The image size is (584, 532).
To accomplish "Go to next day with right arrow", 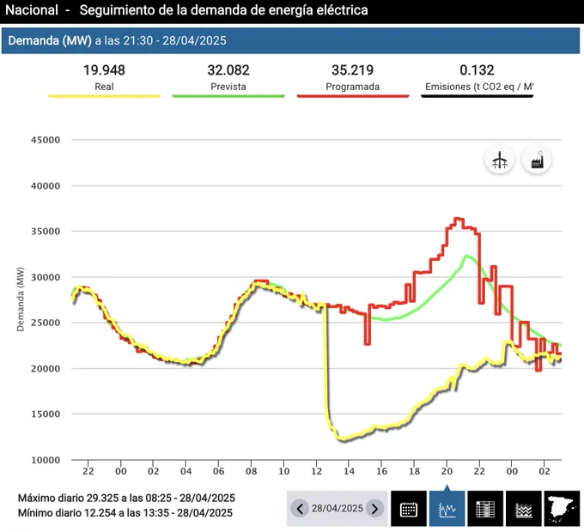I will [374, 508].
